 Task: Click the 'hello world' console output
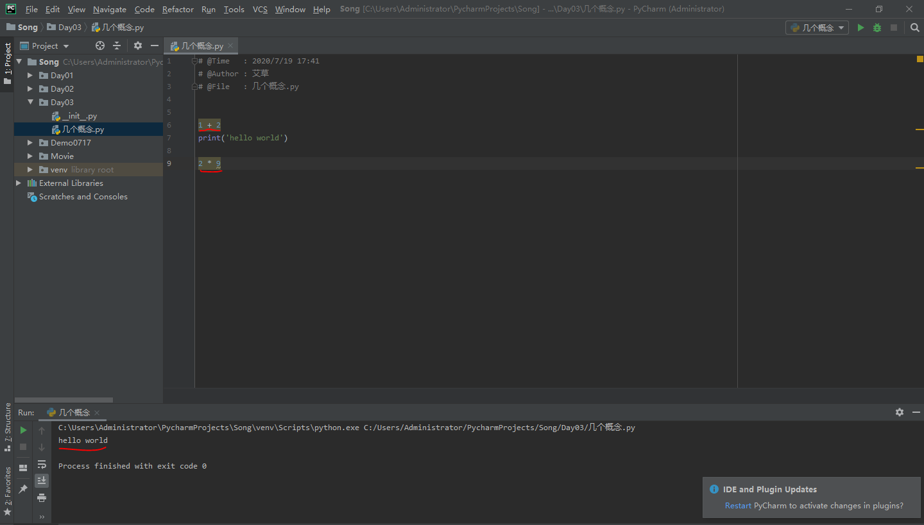click(x=83, y=440)
